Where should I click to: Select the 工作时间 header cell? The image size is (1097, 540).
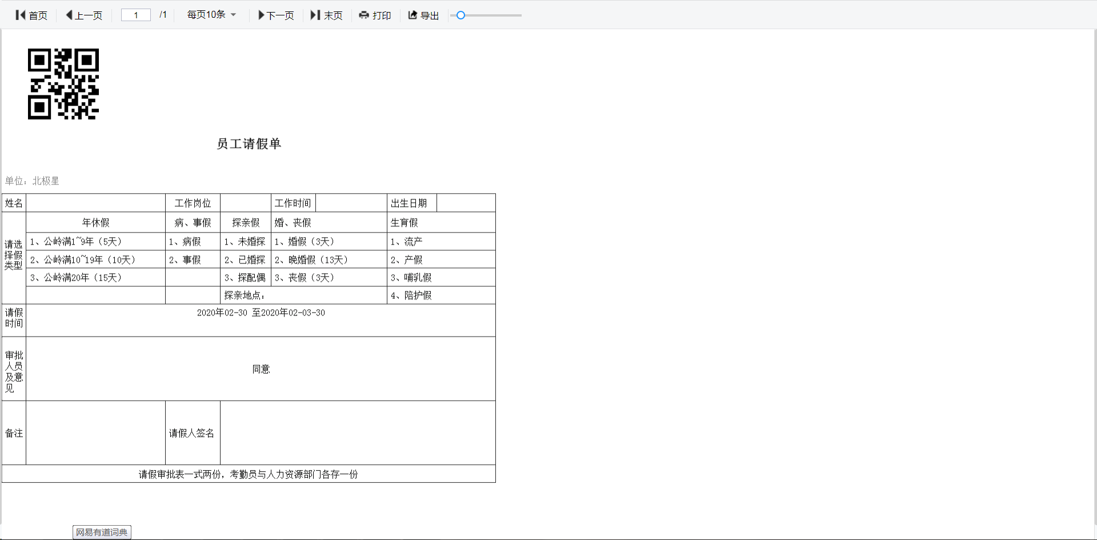click(x=293, y=203)
